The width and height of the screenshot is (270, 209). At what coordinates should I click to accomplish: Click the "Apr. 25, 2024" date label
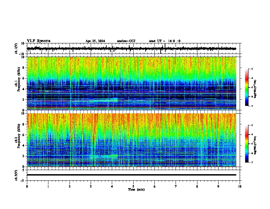95,41
